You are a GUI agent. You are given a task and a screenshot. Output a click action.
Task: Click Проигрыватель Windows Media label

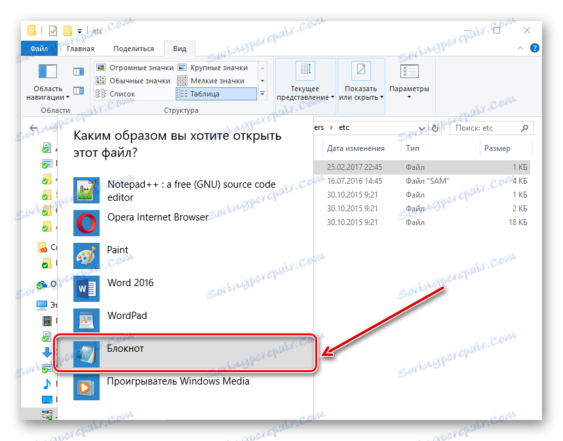[x=178, y=381]
